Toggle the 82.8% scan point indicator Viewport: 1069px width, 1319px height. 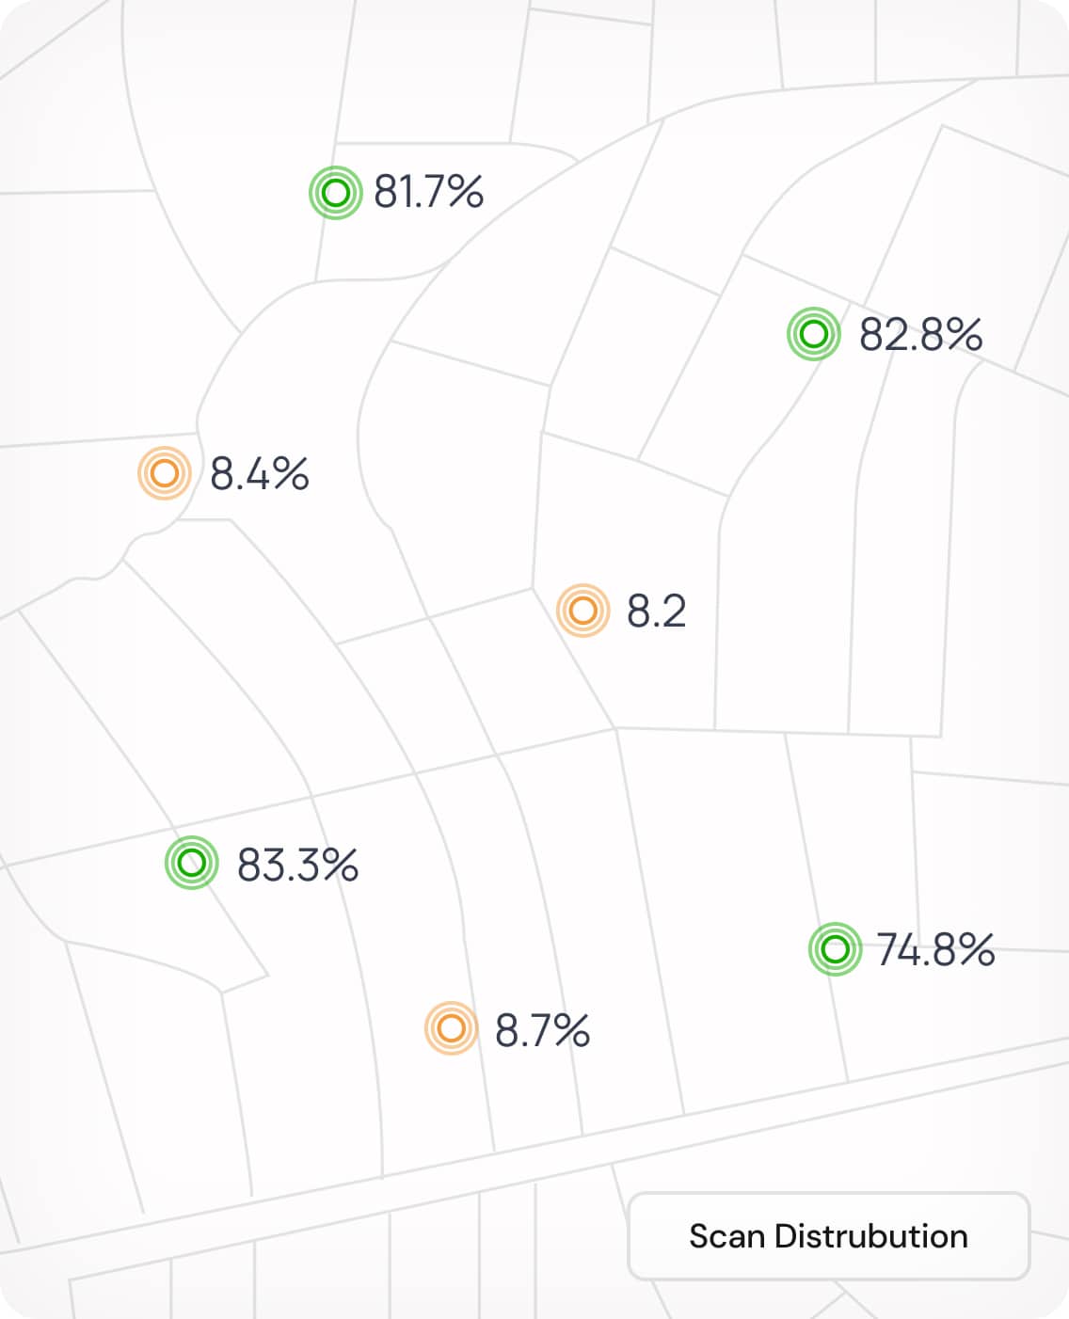[815, 334]
